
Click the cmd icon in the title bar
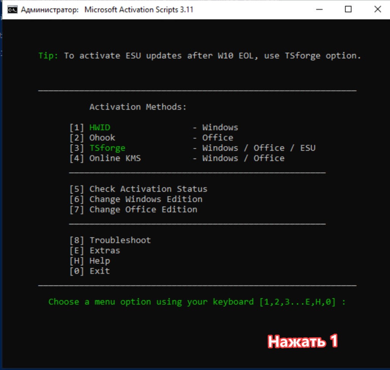click(x=13, y=10)
